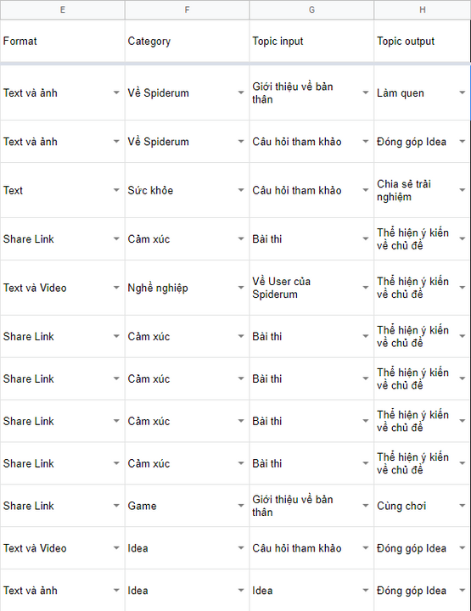Open dropdown arrow for 'Làm quen' cell

point(462,92)
